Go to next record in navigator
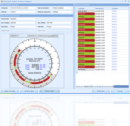This screenshot has width=130, height=126. 96,86
